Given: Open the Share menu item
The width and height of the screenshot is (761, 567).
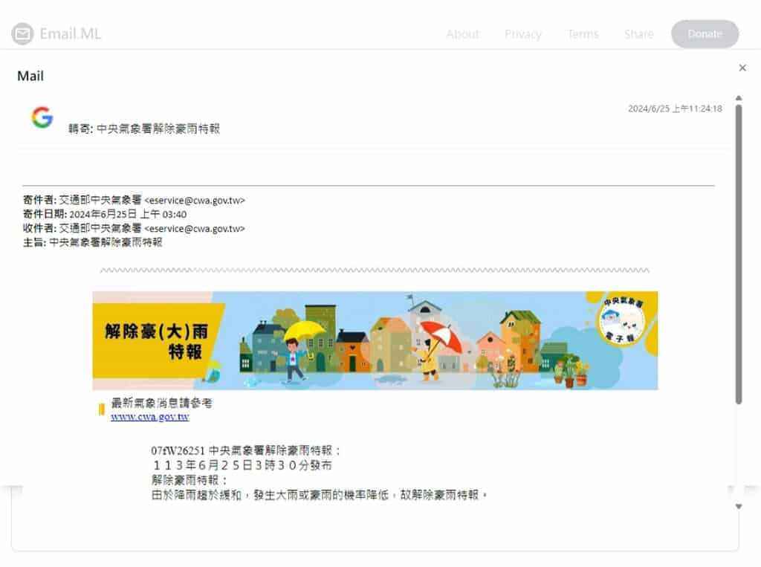Looking at the screenshot, I should point(638,34).
